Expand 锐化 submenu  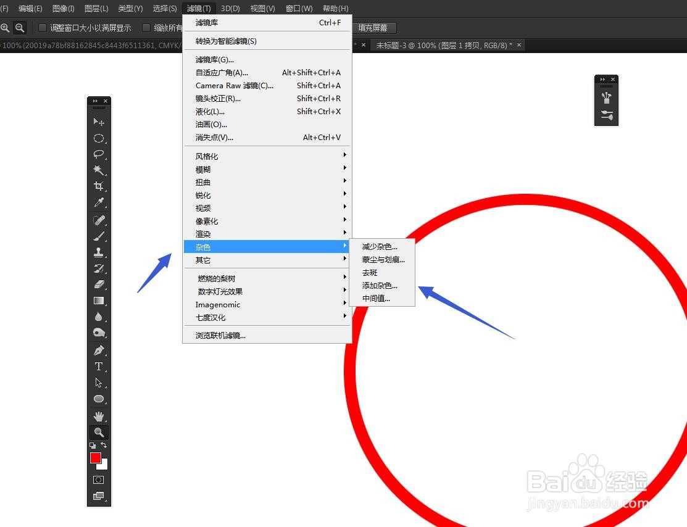pos(267,196)
